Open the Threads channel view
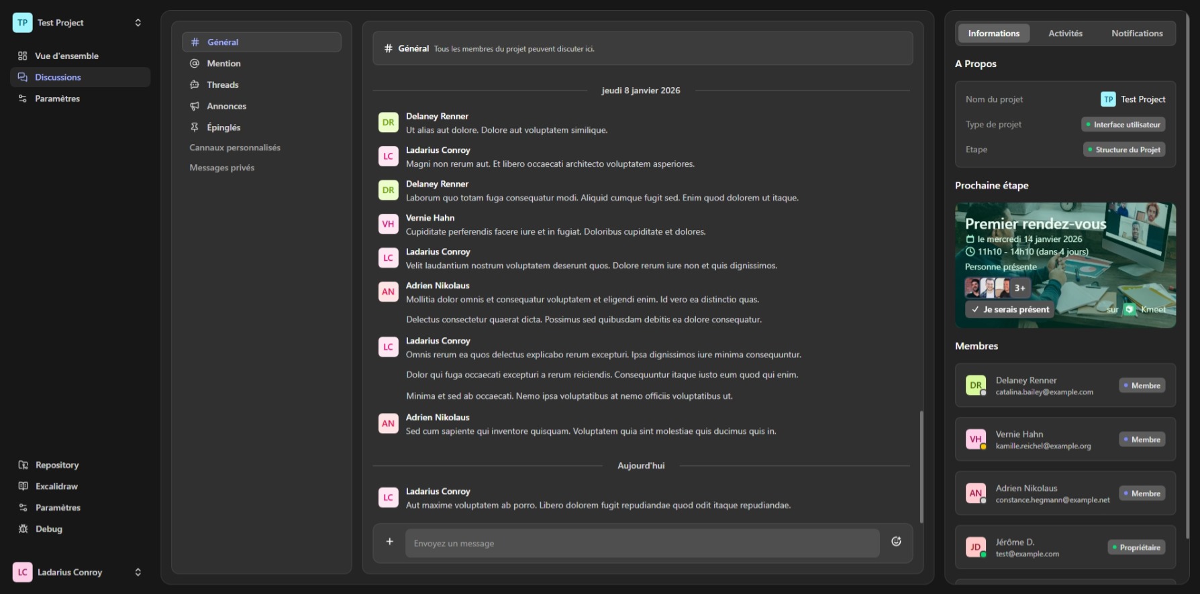 pos(223,85)
